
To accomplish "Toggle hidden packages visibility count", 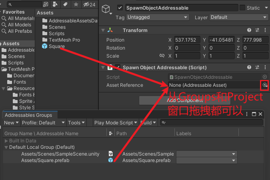I will point(89,4).
